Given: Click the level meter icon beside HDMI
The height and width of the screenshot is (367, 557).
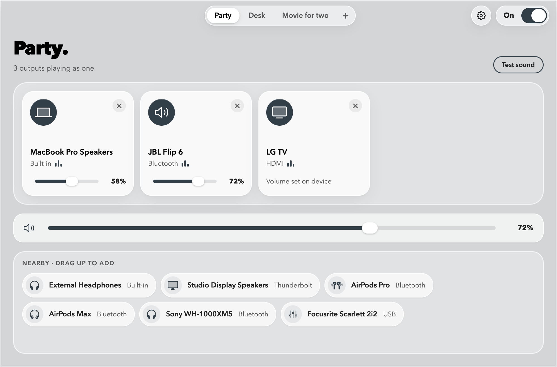Looking at the screenshot, I should 291,163.
